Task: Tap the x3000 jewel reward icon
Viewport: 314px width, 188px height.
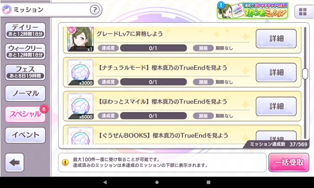Action: [x=80, y=73]
